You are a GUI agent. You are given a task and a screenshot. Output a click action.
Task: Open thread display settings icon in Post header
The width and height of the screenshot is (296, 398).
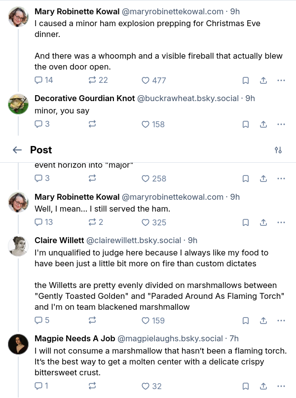click(x=278, y=150)
